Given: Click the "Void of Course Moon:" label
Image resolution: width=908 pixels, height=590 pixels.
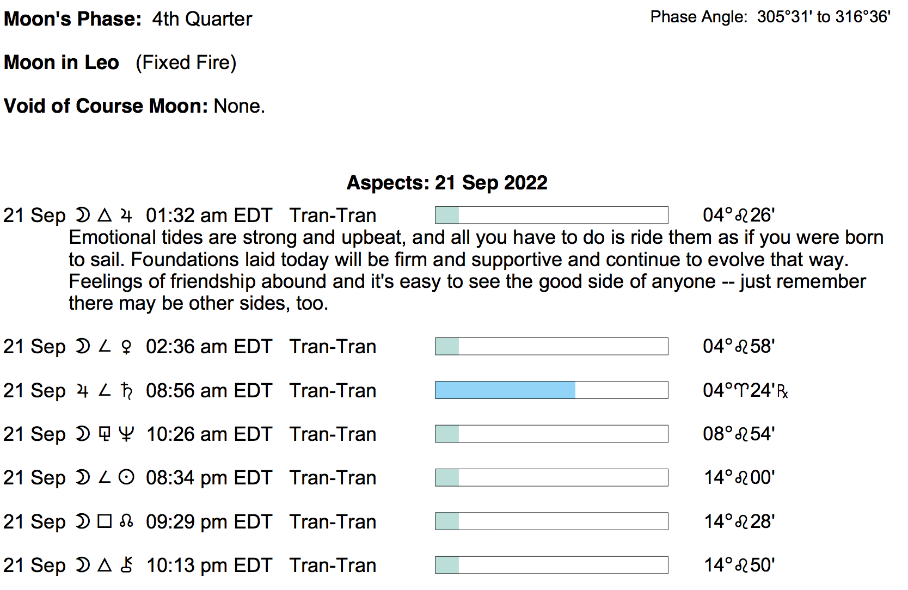Looking at the screenshot, I should tap(106, 106).
